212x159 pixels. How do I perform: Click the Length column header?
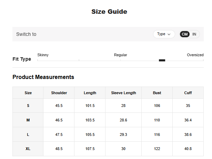[x=90, y=93]
